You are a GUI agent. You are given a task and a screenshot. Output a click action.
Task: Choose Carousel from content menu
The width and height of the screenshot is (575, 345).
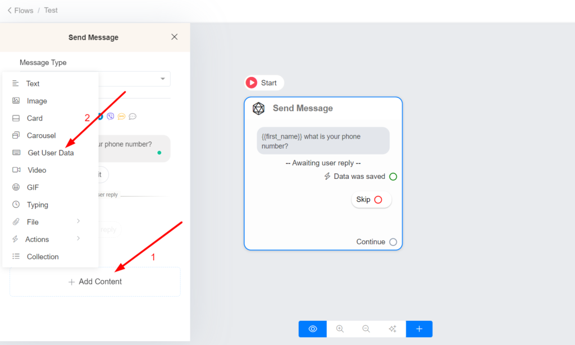(41, 135)
